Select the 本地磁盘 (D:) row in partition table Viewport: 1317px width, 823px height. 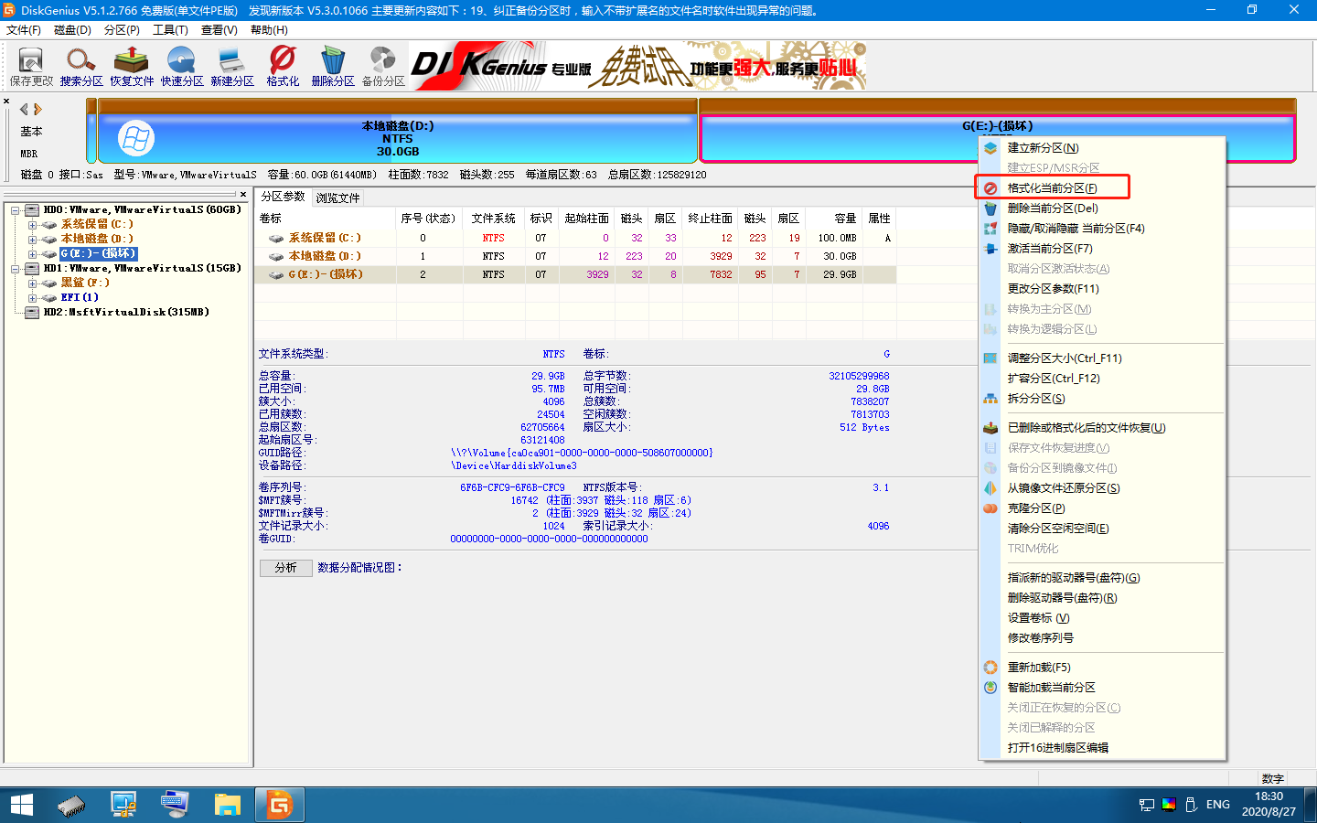point(576,256)
